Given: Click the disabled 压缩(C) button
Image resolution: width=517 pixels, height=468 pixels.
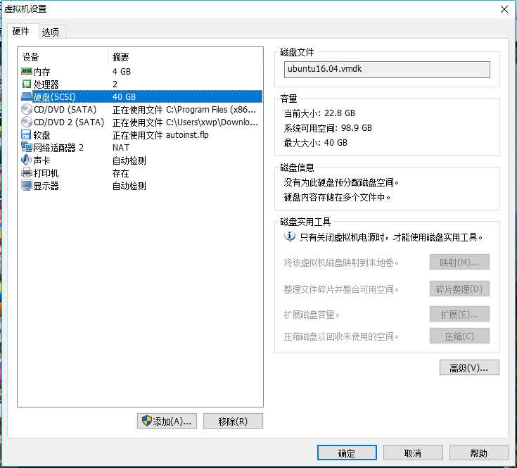Looking at the screenshot, I should click(459, 336).
